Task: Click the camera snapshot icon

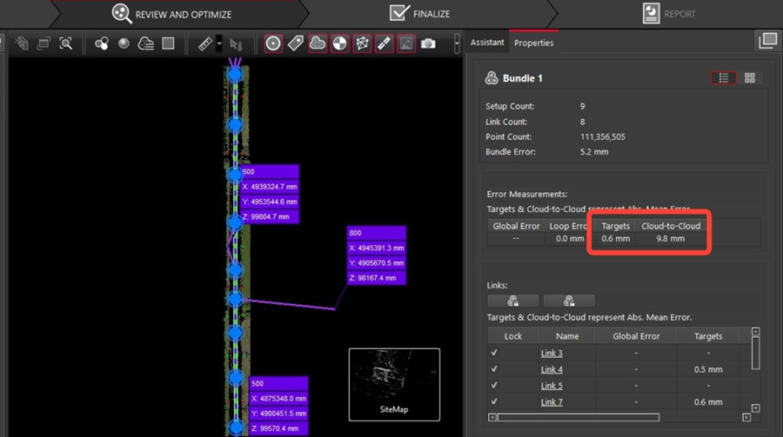Action: 428,43
